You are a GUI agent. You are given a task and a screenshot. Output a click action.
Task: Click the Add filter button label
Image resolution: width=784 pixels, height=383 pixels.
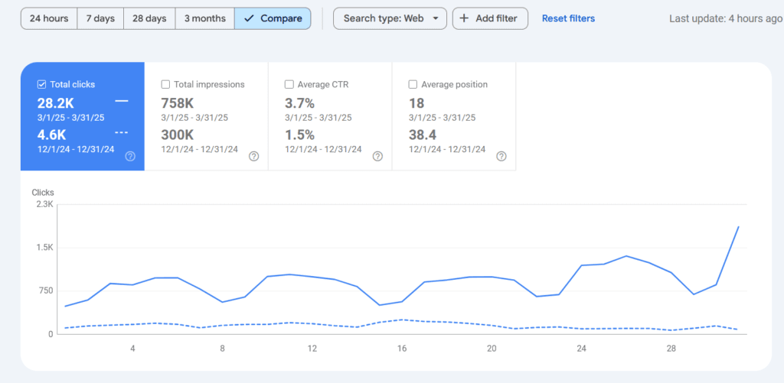point(495,18)
